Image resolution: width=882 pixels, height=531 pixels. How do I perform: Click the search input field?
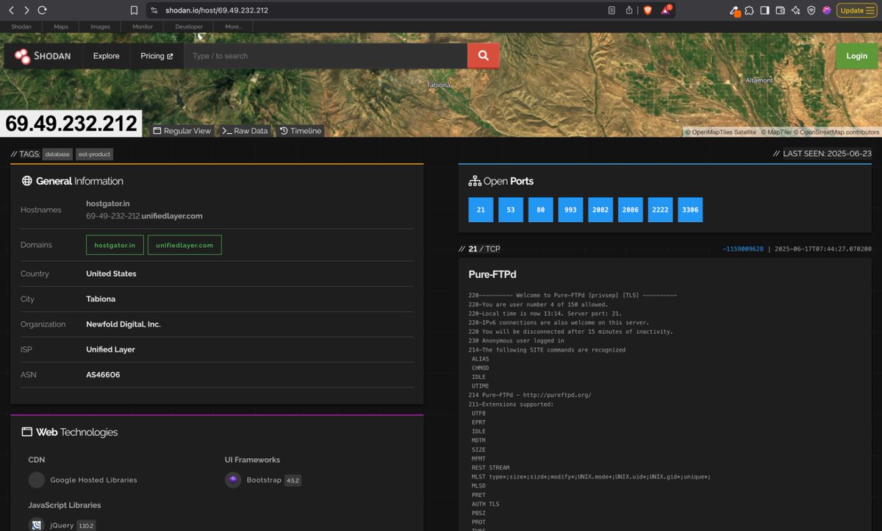point(326,56)
